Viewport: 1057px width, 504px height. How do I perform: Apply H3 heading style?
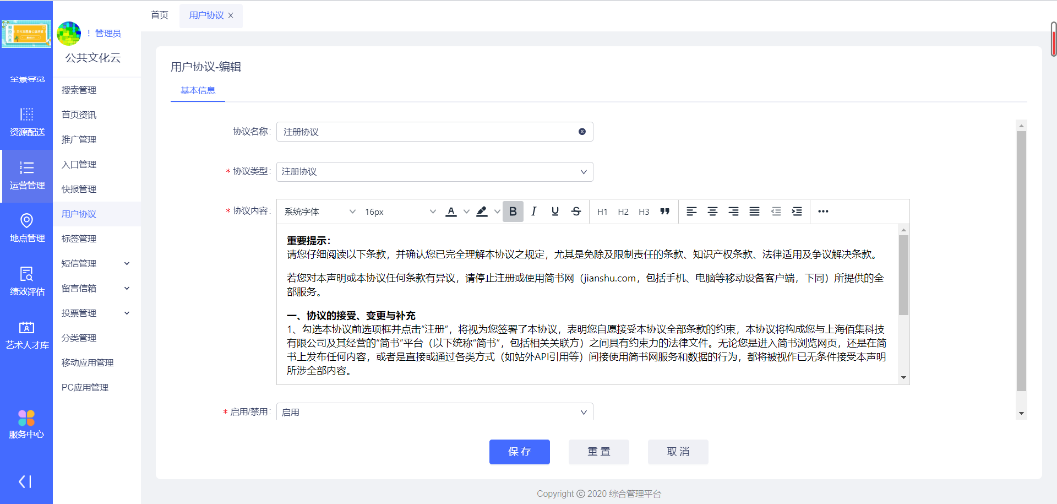click(644, 212)
